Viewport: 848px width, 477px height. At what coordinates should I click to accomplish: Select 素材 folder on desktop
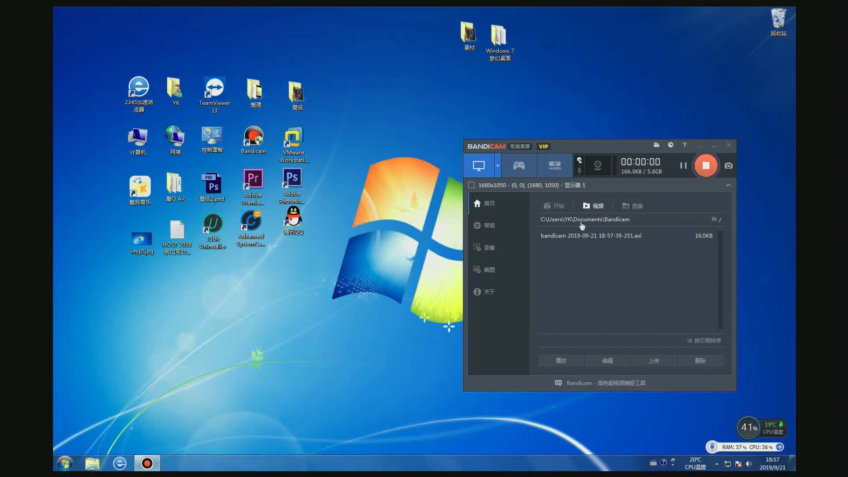tap(468, 36)
